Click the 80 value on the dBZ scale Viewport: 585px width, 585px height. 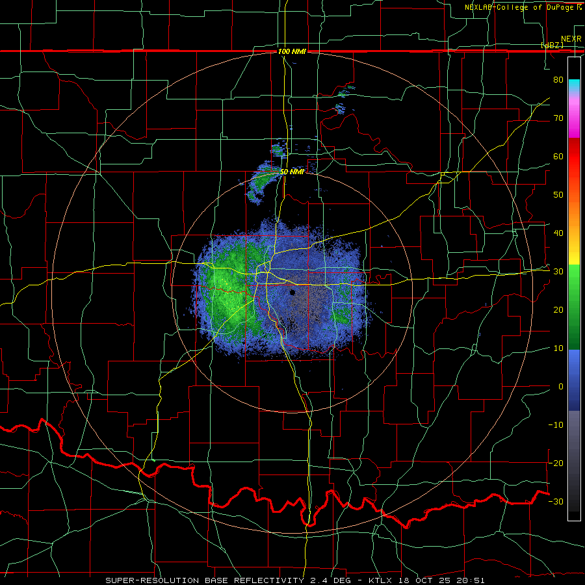click(x=558, y=79)
